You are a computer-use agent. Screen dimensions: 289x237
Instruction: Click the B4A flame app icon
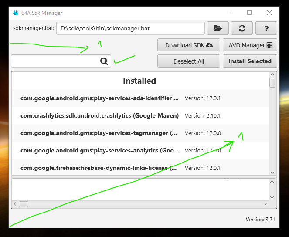point(16,13)
